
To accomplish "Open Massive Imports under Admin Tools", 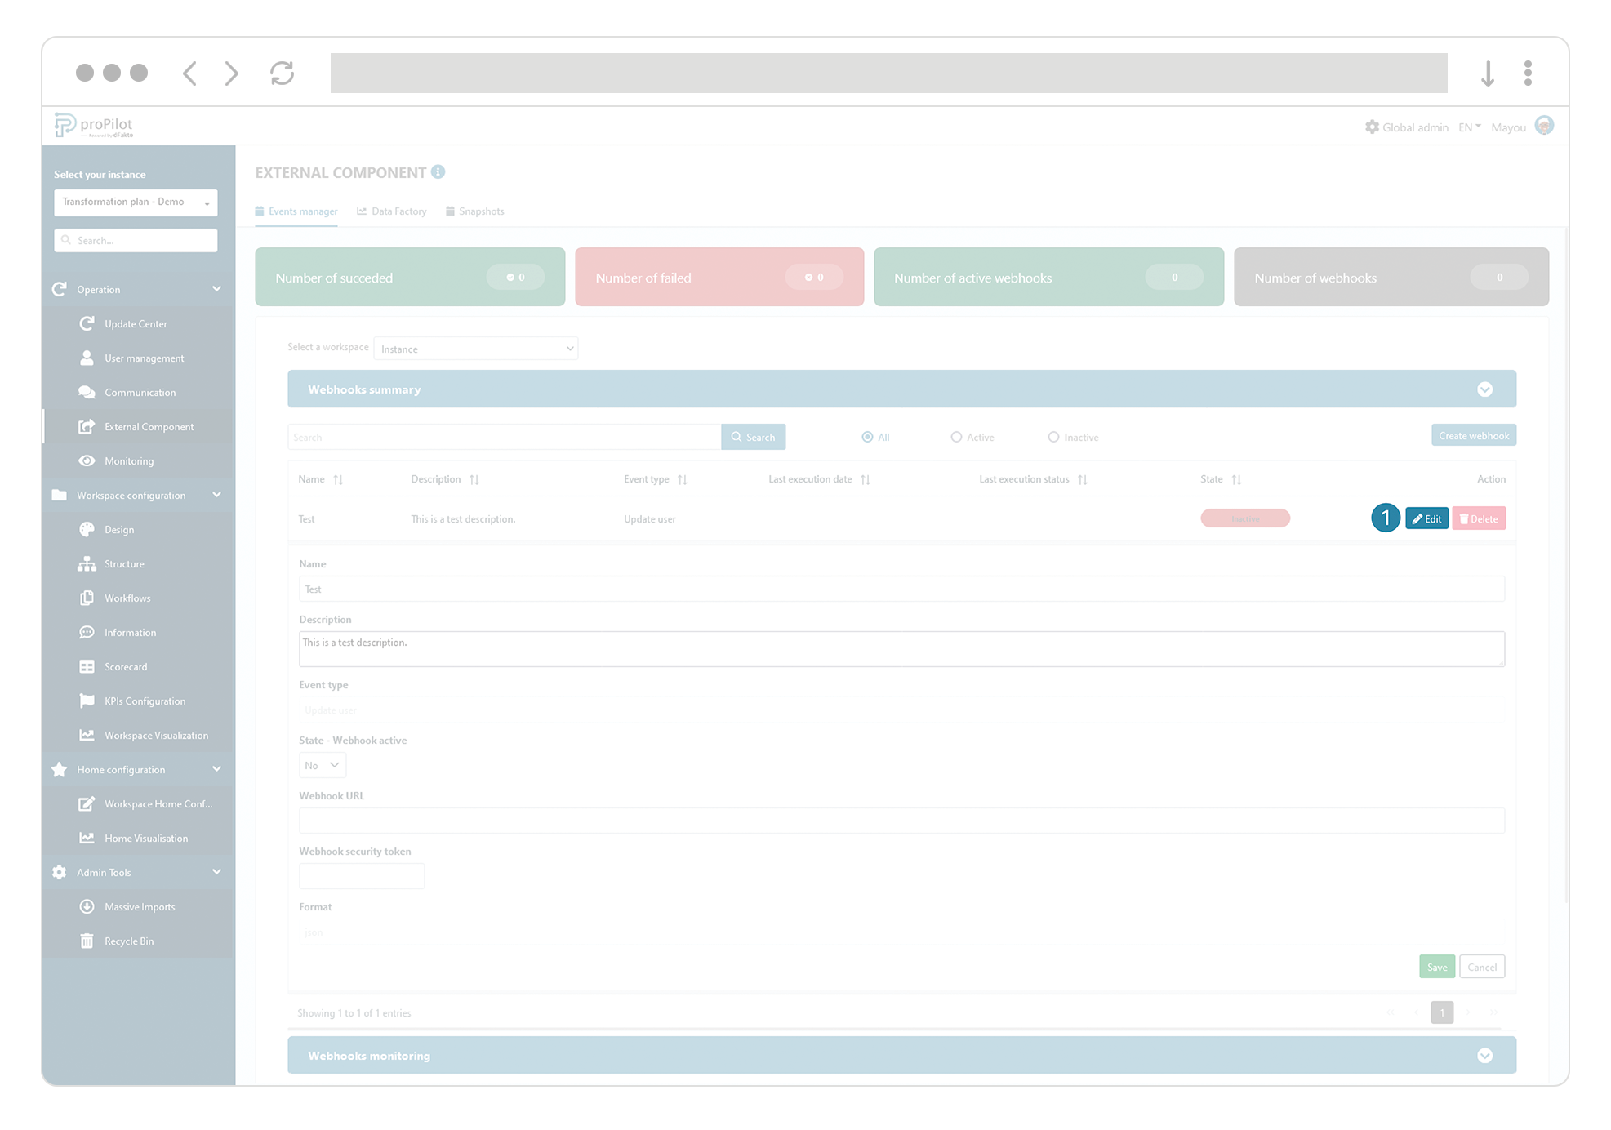I will 140,906.
